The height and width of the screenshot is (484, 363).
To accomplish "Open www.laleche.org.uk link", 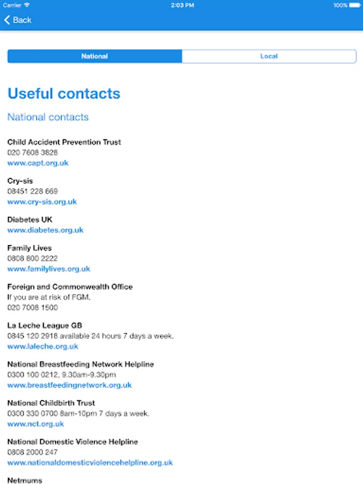I will click(x=42, y=346).
